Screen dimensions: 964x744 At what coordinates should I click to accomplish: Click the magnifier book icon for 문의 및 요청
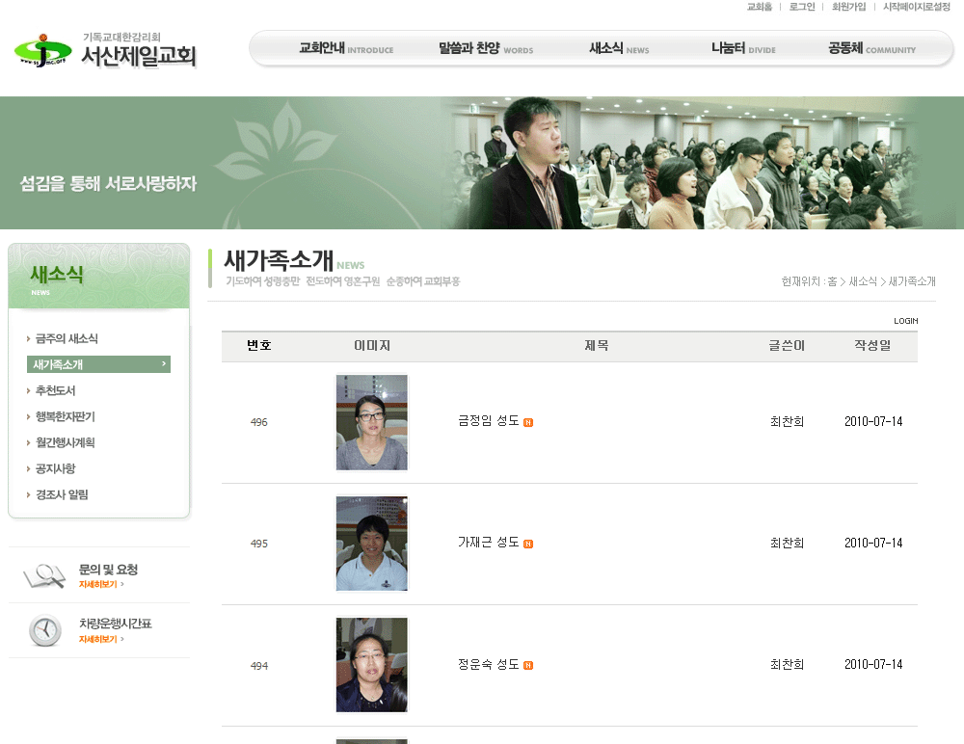44,575
